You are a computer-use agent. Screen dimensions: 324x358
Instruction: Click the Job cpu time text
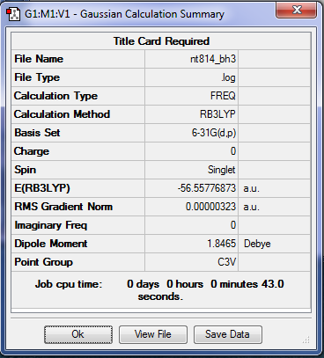tap(160, 290)
